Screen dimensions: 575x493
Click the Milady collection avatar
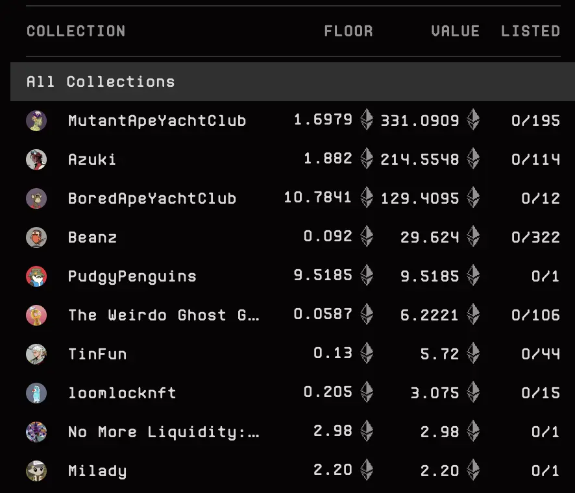[36, 471]
